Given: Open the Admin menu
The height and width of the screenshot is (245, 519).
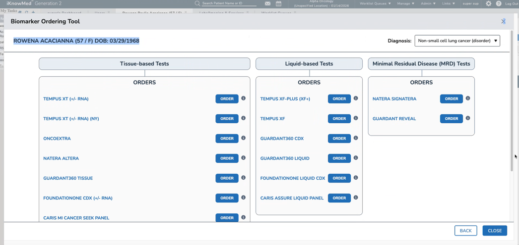Looking at the screenshot, I should 428,3.
